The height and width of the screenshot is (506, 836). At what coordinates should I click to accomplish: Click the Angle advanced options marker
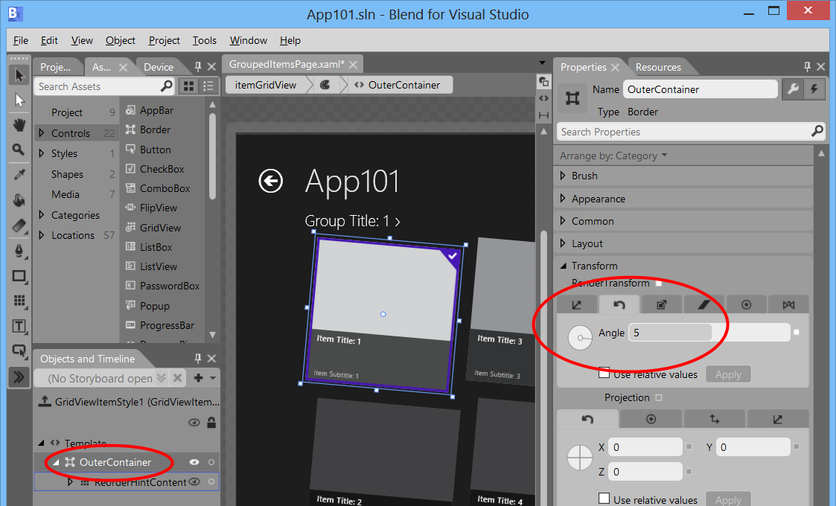[797, 332]
